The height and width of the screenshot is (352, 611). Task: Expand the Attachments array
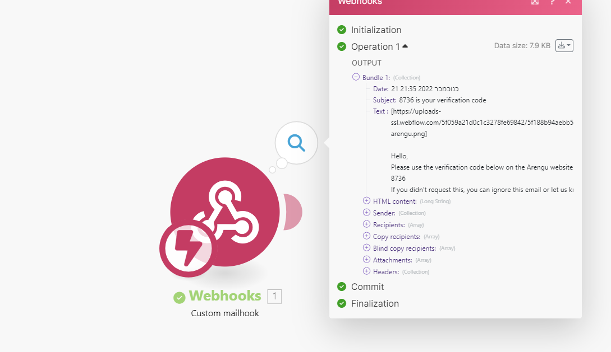point(366,259)
